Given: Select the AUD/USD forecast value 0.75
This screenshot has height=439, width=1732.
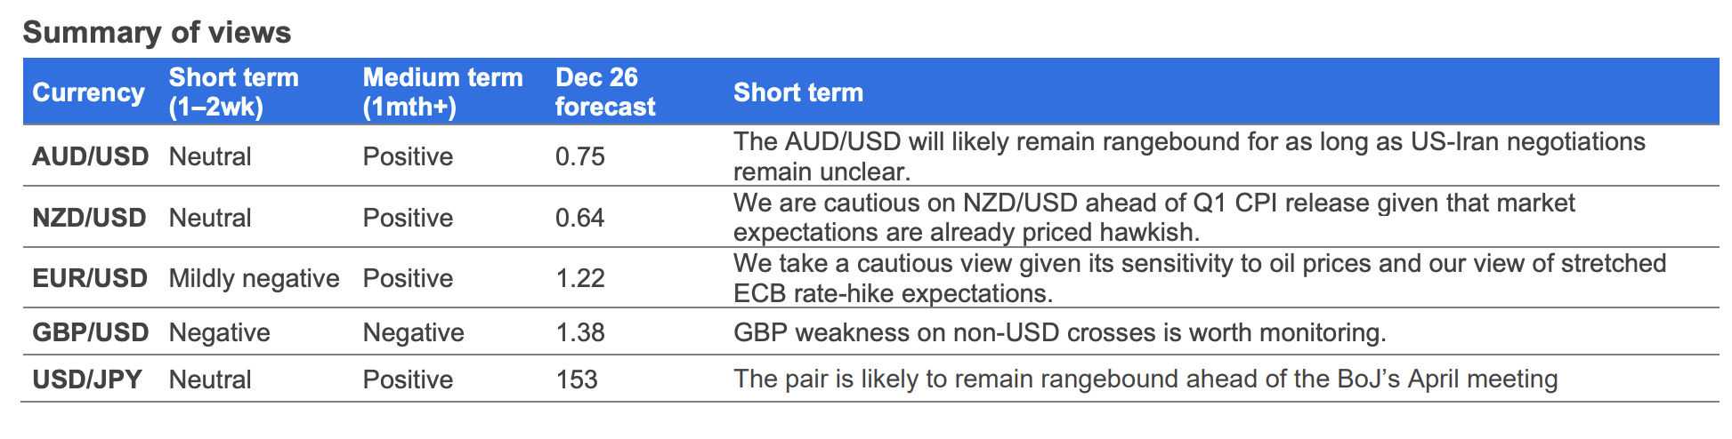Looking at the screenshot, I should tap(579, 156).
